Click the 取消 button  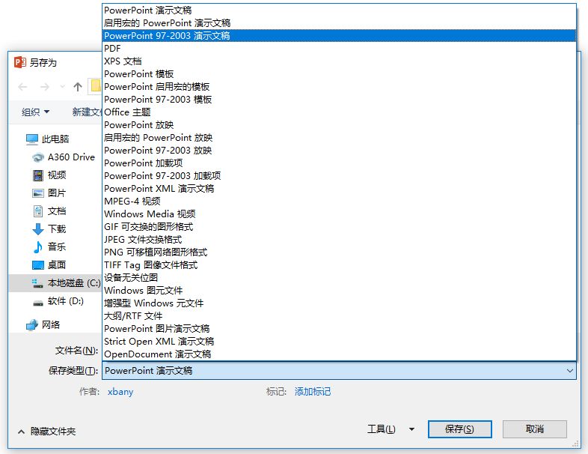[x=535, y=429]
